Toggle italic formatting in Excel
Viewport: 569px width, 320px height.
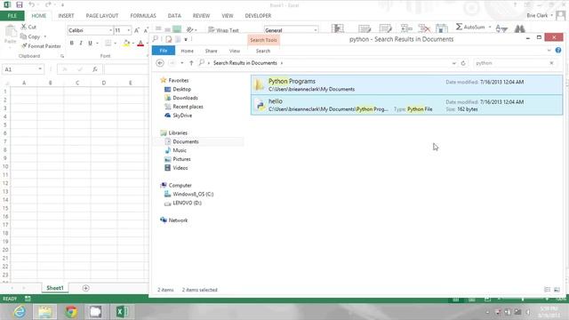(x=81, y=44)
